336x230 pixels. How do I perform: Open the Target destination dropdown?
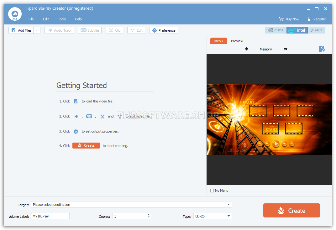pos(228,205)
